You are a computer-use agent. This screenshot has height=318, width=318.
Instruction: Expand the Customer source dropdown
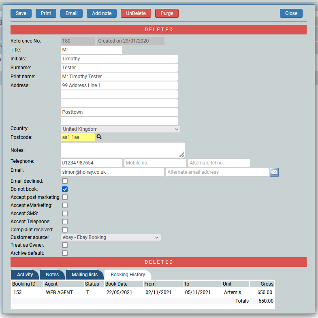[x=111, y=237]
